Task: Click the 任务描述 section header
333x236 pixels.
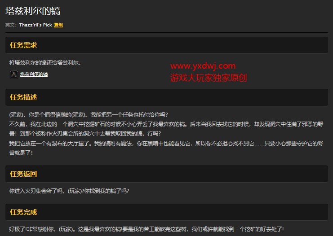Action: point(23,97)
